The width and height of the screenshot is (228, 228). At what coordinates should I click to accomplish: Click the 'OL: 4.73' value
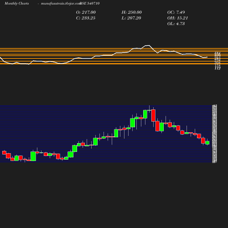[x=176, y=24]
